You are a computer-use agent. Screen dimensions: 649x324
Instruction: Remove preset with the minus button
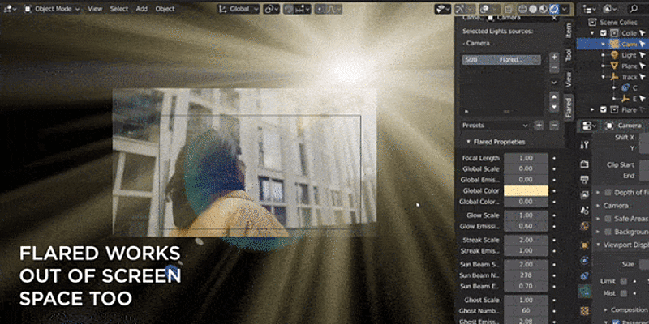tap(555, 126)
